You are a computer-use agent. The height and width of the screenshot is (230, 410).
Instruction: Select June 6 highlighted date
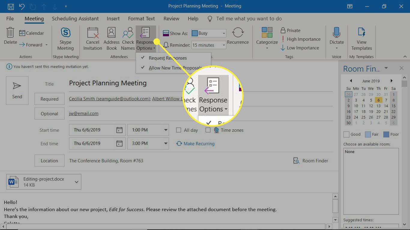[378, 100]
